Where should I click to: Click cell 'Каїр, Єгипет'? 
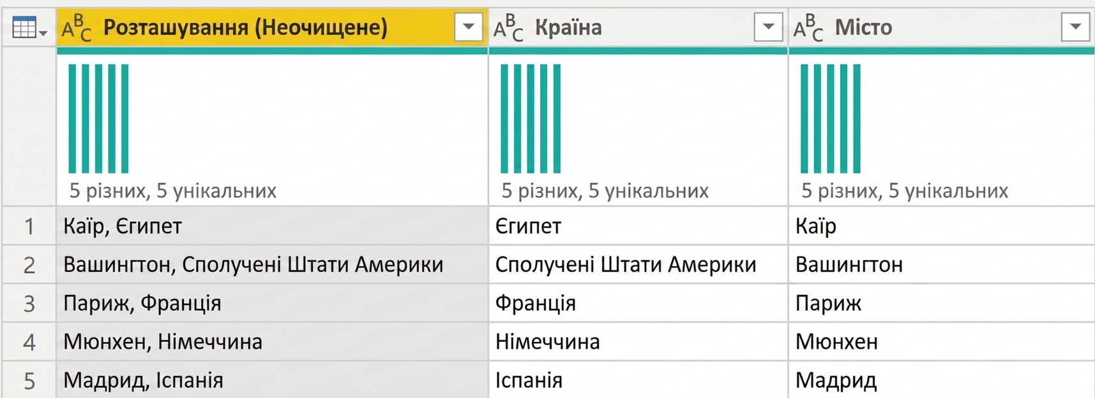click(x=272, y=226)
